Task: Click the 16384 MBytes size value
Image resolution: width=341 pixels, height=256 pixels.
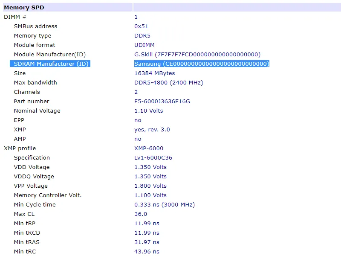Action: point(155,73)
